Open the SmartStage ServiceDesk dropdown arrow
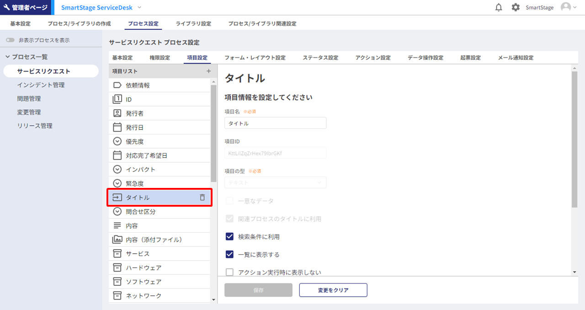Viewport: 585px width, 310px height. point(139,7)
